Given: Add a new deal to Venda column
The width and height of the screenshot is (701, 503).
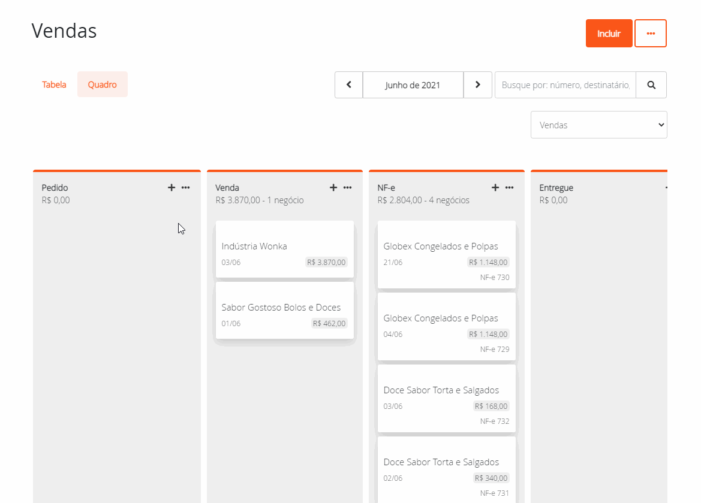Looking at the screenshot, I should click(333, 188).
